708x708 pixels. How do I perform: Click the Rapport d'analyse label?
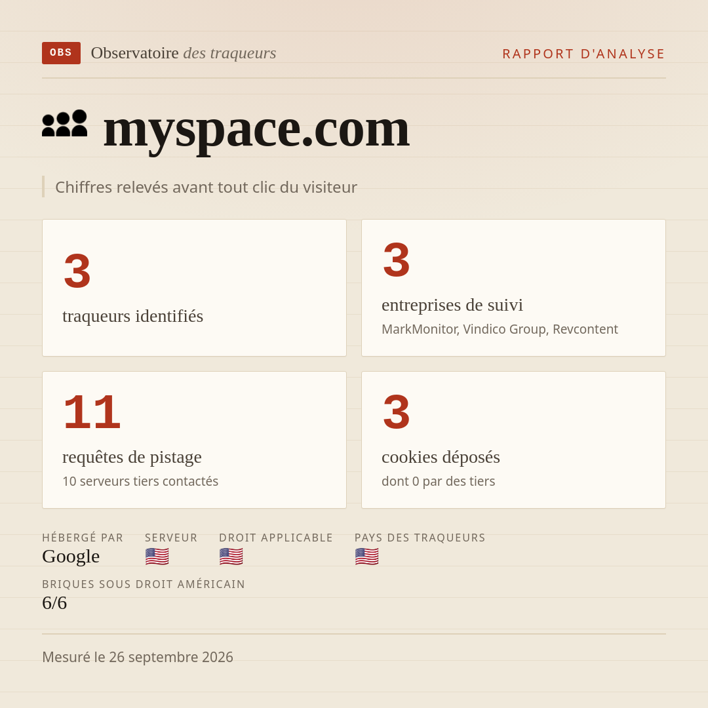tap(584, 54)
